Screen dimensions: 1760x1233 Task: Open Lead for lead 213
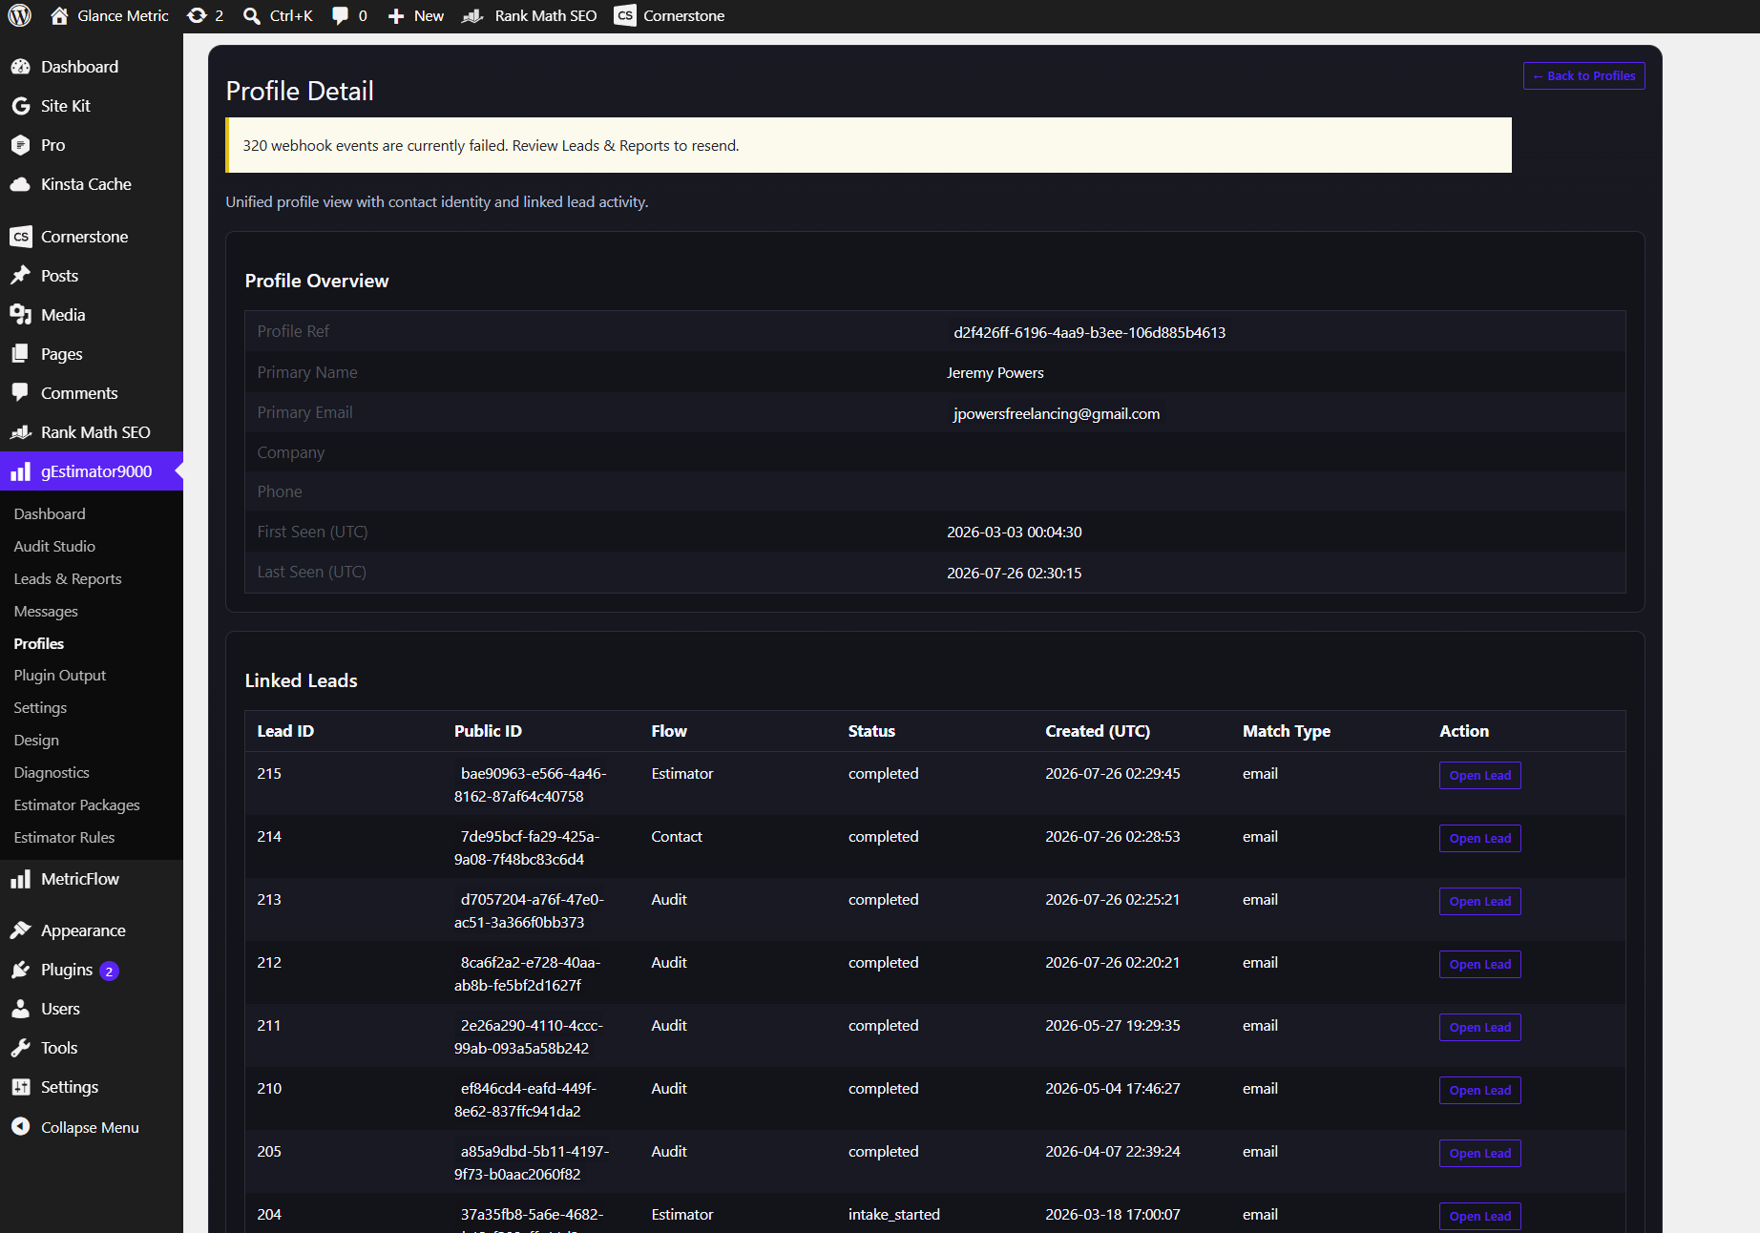(x=1479, y=902)
